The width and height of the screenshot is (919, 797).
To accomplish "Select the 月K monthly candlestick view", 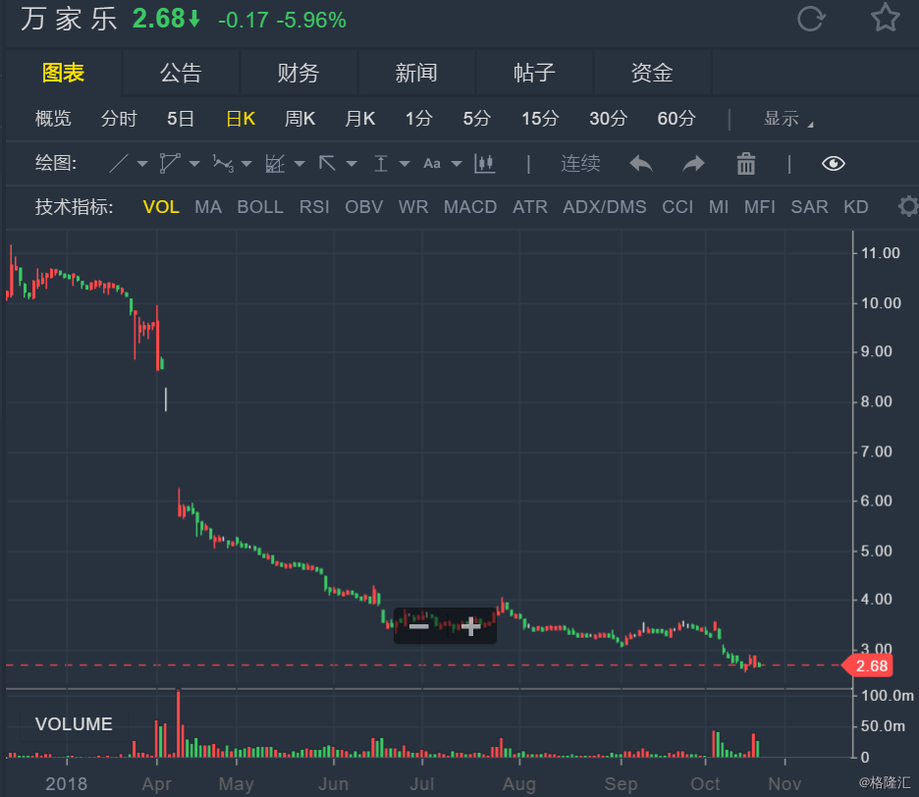I will 360,119.
